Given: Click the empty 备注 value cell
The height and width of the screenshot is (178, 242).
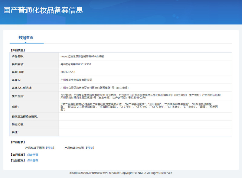Looking at the screenshot, I should (145, 132).
